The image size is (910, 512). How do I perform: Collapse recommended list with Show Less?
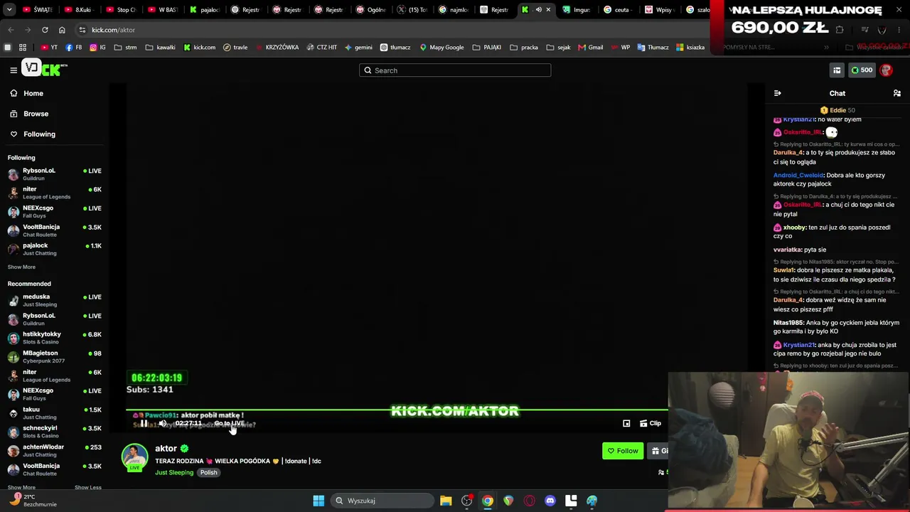(88, 488)
